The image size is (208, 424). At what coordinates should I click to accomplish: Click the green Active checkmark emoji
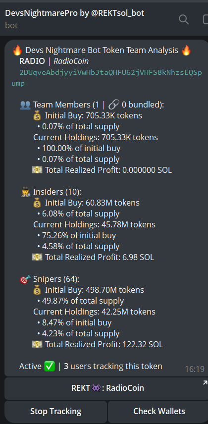coord(50,367)
